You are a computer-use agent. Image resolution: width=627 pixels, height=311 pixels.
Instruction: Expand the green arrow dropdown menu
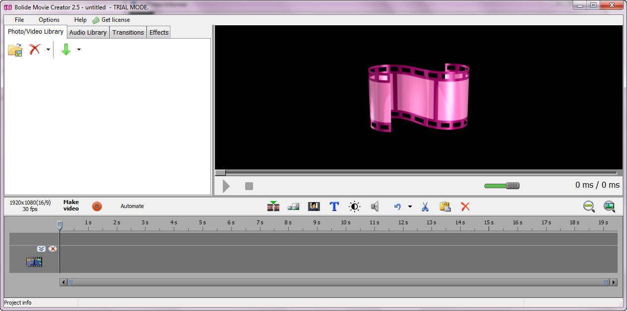pyautogui.click(x=79, y=50)
